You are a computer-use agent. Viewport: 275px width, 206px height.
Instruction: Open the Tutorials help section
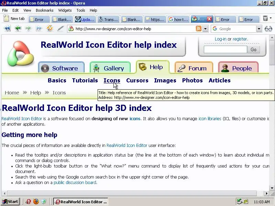pos(85,80)
